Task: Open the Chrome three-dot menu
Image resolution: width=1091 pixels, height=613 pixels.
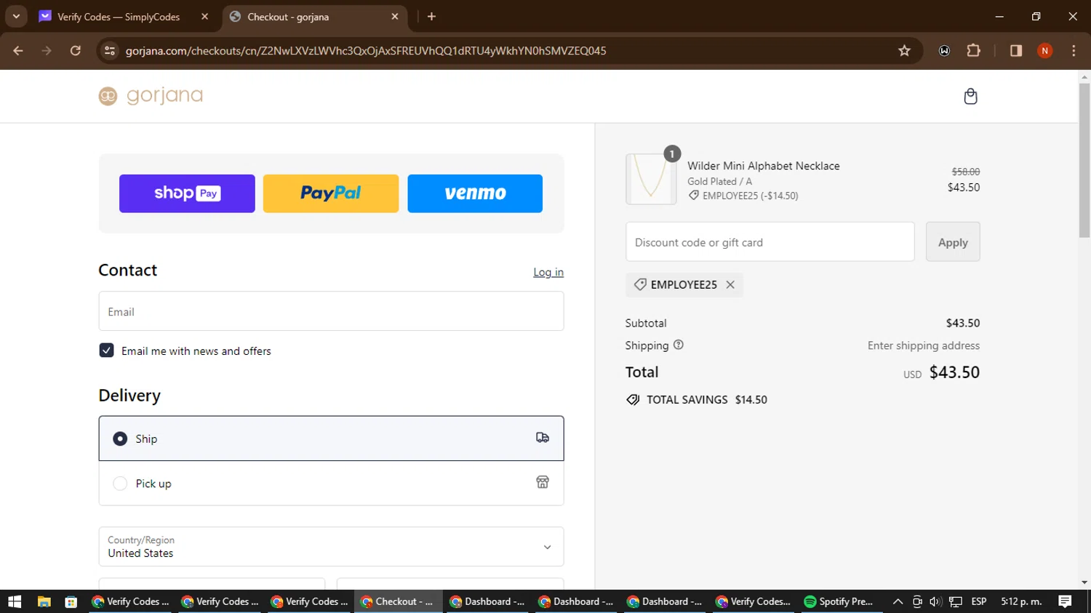Action: coord(1074,51)
